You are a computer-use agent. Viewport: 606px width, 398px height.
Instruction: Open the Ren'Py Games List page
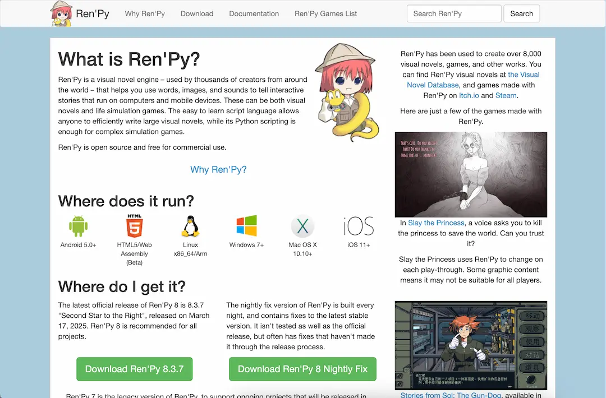pyautogui.click(x=325, y=13)
